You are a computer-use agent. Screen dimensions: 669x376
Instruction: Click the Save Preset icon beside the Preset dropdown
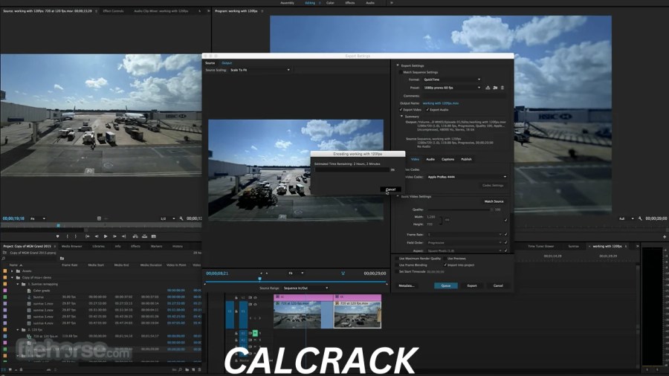click(x=488, y=88)
